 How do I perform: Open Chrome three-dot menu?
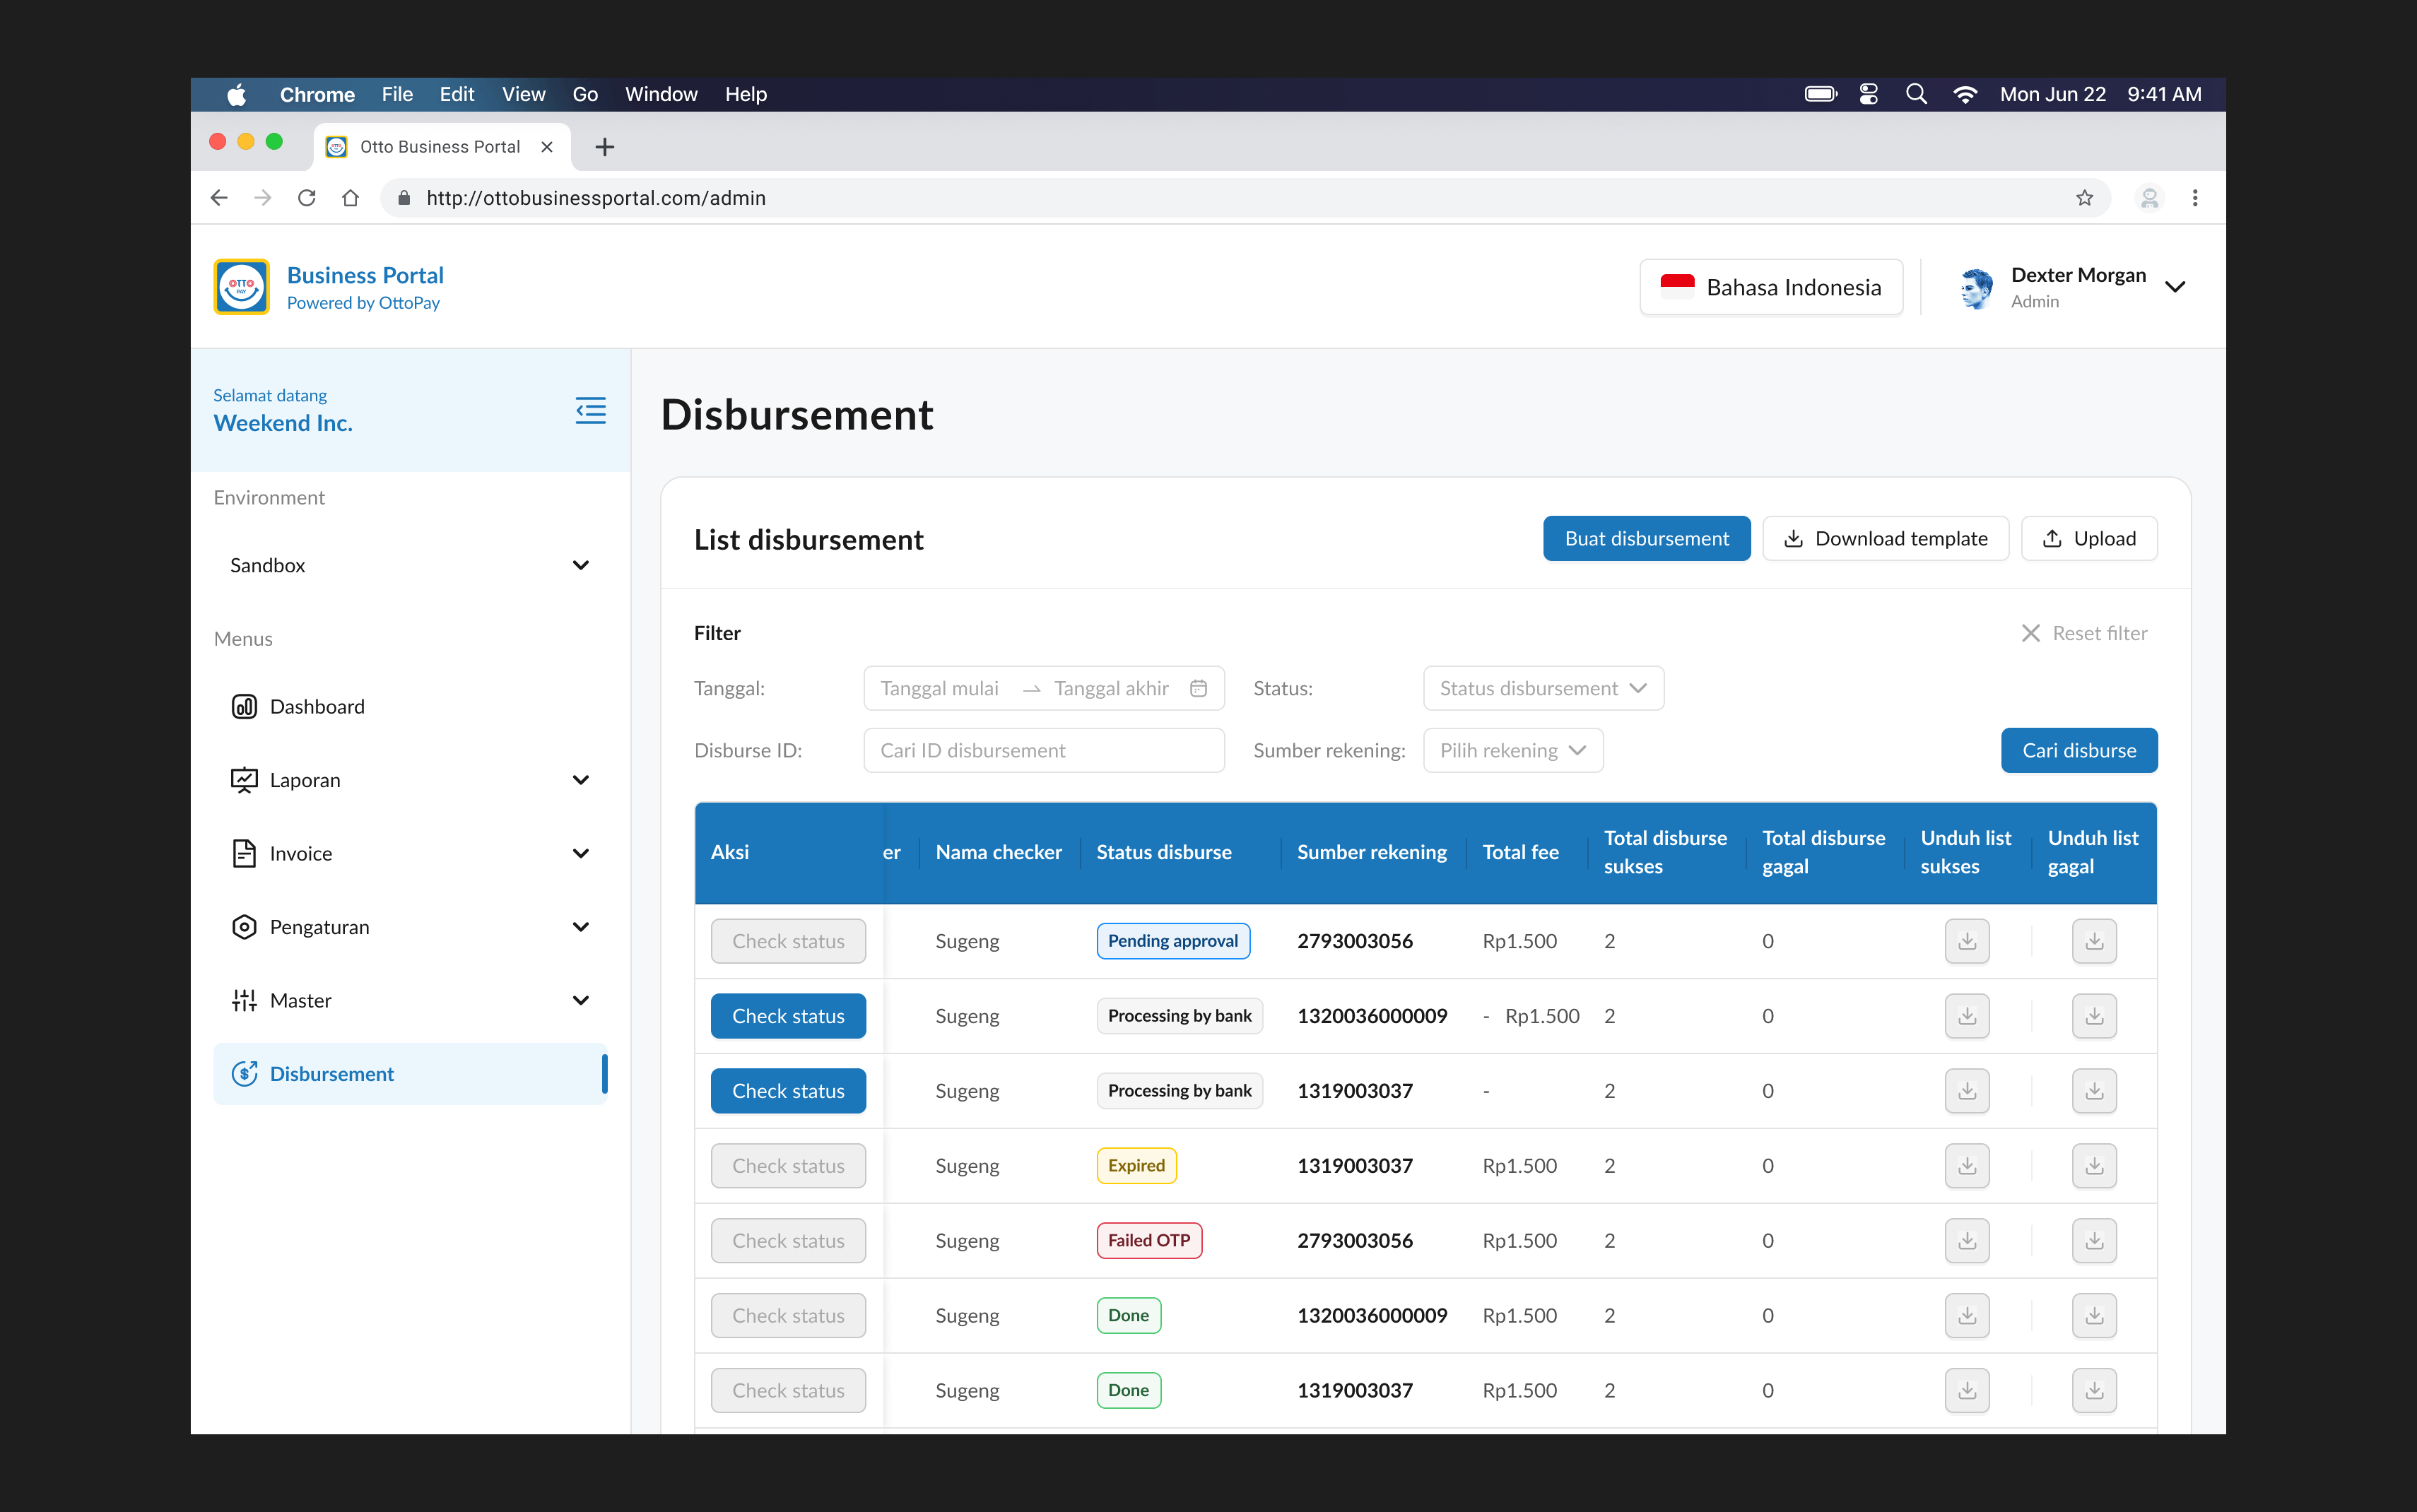[x=2195, y=198]
